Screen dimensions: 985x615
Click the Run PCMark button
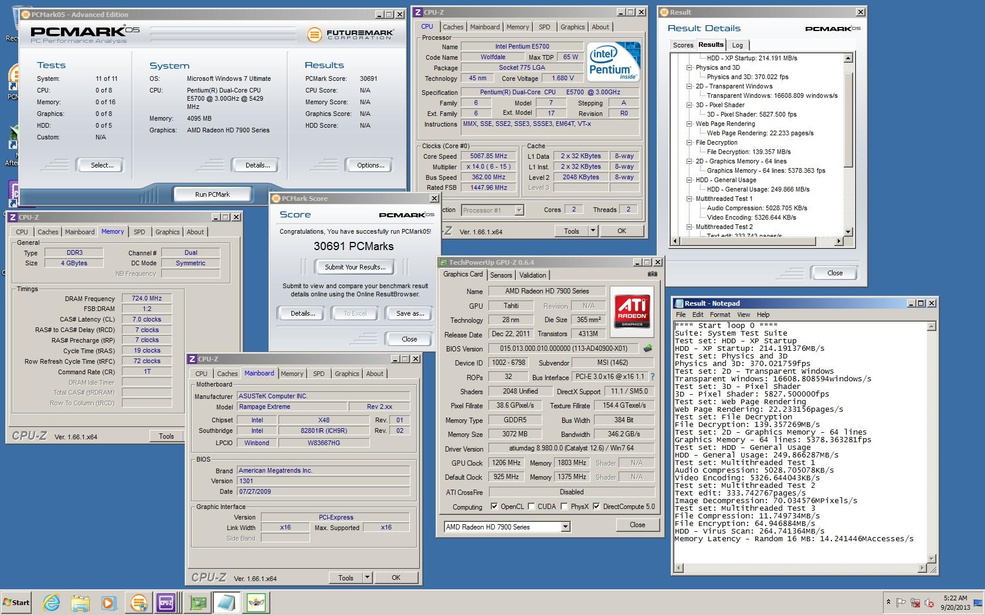click(212, 194)
